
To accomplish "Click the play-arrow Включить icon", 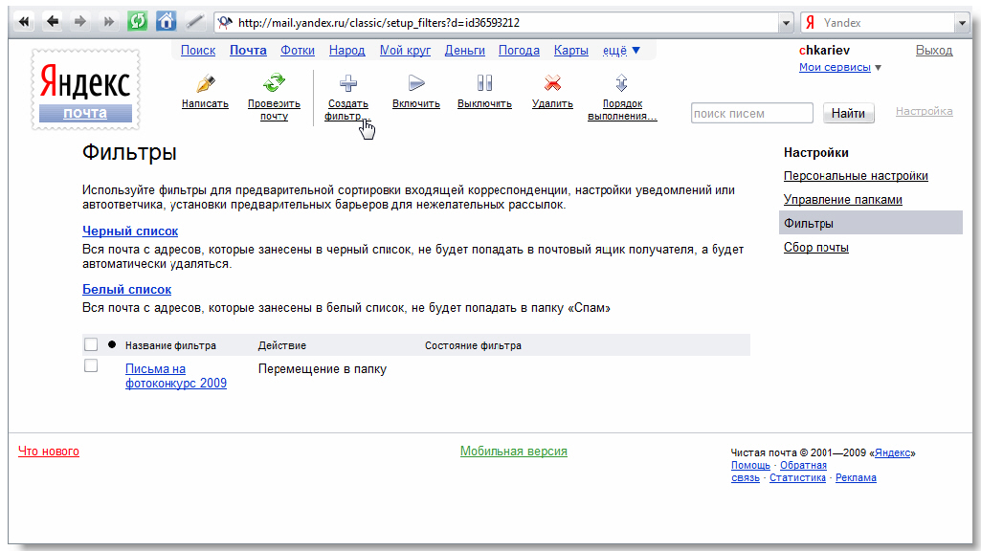I will click(x=416, y=83).
